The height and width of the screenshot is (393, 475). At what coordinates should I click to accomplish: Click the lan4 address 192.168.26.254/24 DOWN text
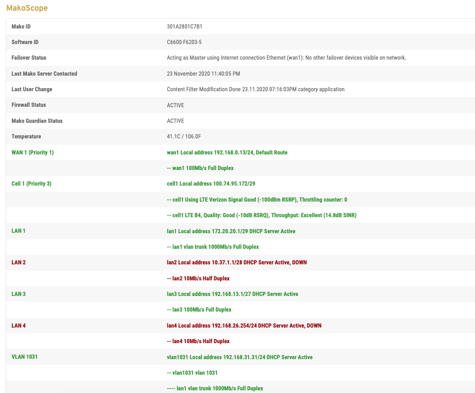(x=244, y=326)
